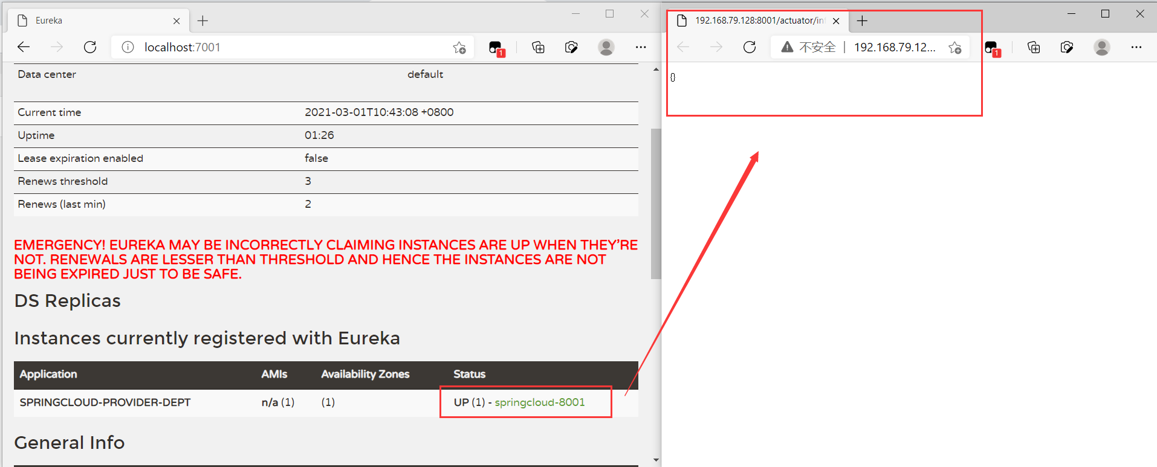This screenshot has width=1157, height=467.
Task: Go back in the actuator browser window
Action: [x=683, y=47]
